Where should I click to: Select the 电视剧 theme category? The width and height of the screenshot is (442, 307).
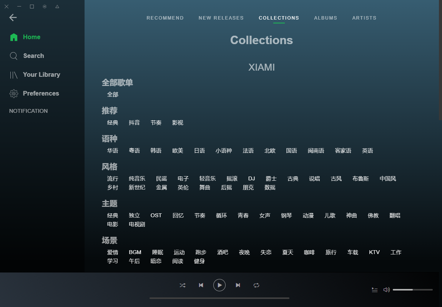point(137,224)
